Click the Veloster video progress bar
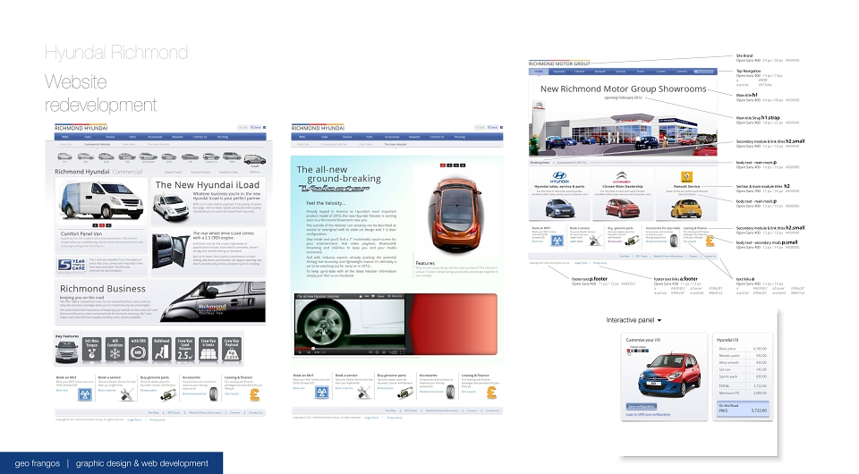Image resolution: width=859 pixels, height=474 pixels. click(x=350, y=348)
